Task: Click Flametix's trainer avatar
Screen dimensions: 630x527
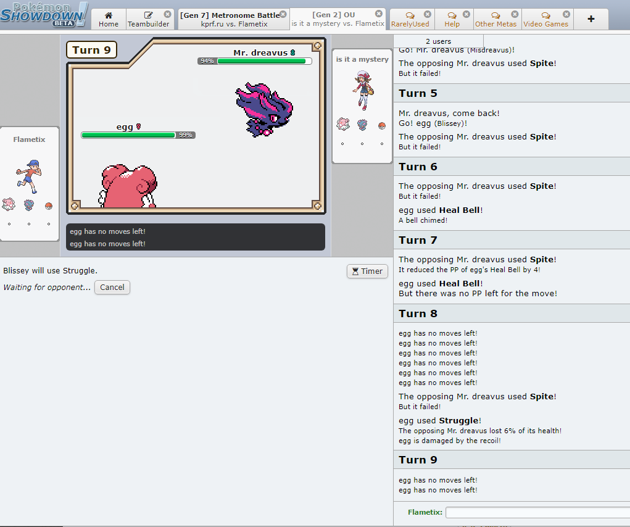Action: point(29,176)
